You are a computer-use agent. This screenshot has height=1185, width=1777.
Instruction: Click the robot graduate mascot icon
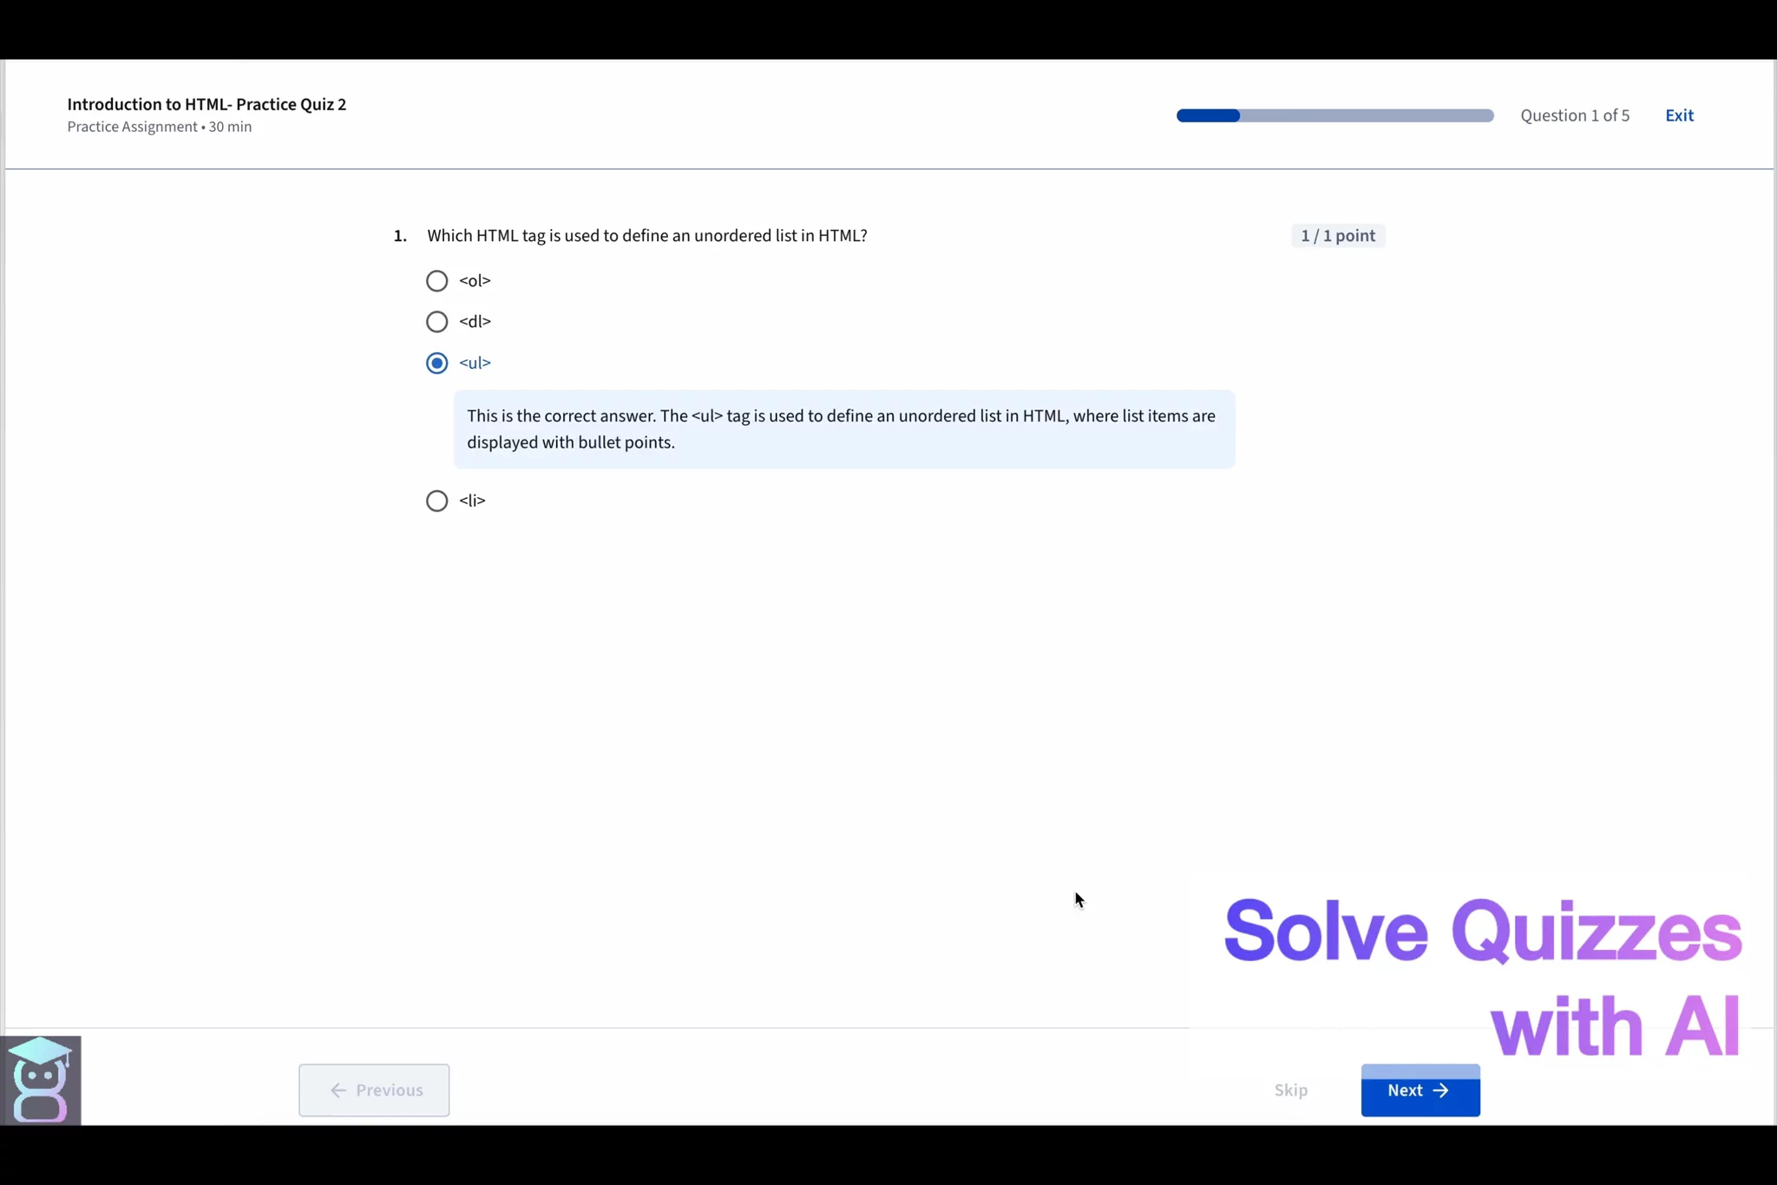[41, 1080]
